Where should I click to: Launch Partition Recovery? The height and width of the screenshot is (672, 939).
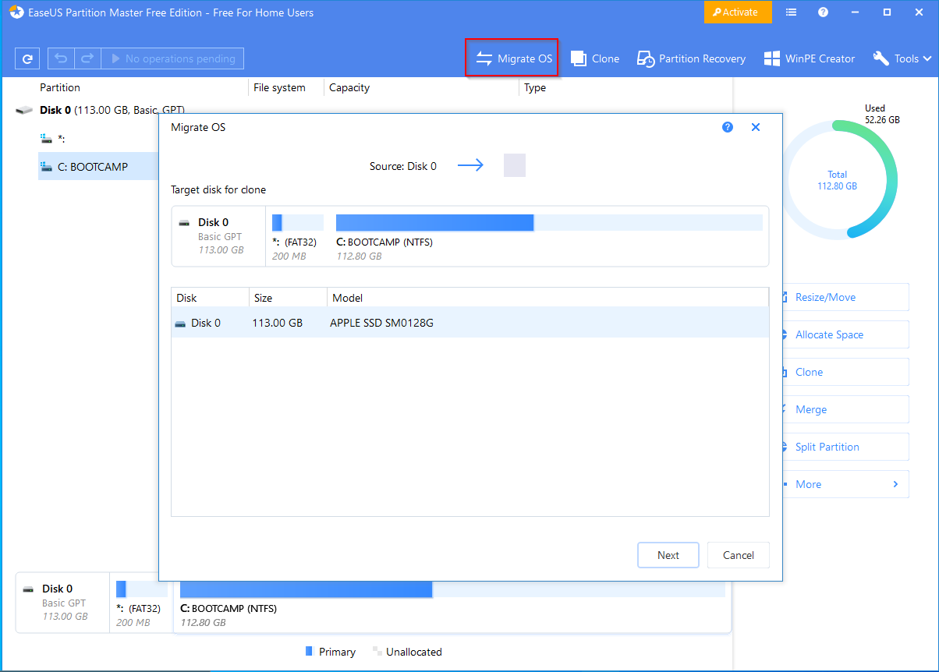[691, 58]
